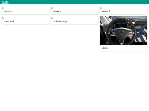Click the broken image icon above interiror s
Screen dimensions: 149x111
coord(3,8)
